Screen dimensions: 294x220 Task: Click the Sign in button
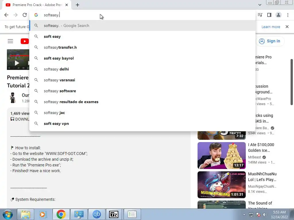270,41
